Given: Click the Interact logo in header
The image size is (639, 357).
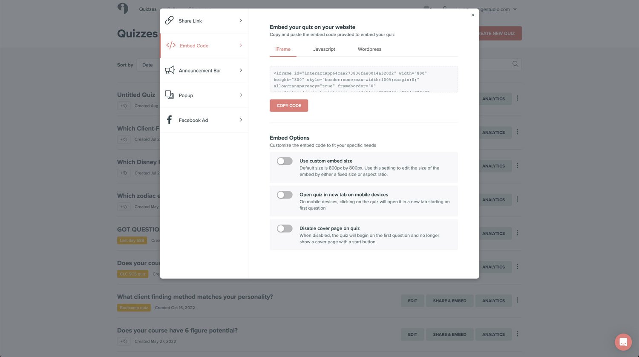Looking at the screenshot, I should coord(123,9).
